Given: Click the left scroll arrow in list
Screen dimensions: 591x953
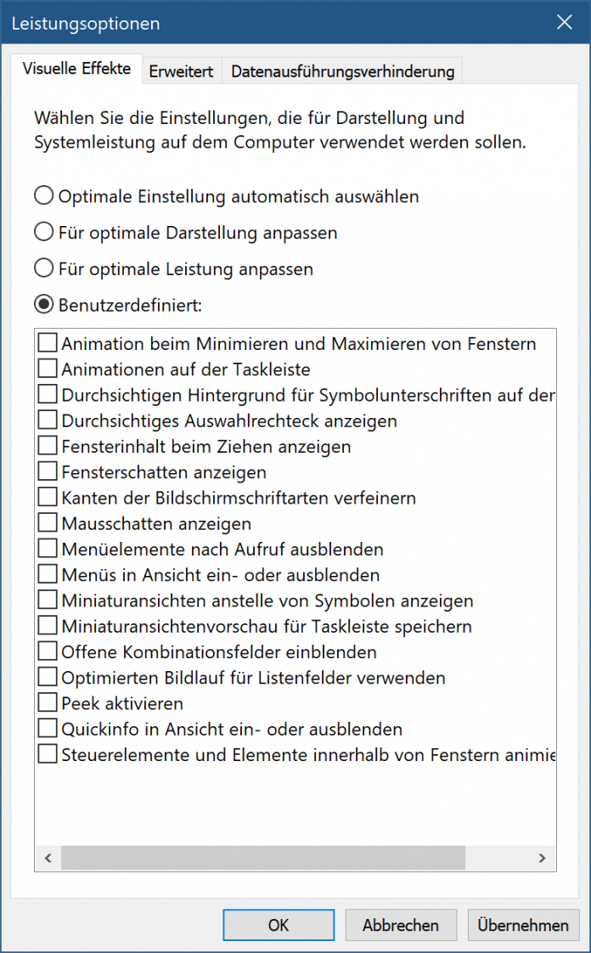Looking at the screenshot, I should 48,859.
